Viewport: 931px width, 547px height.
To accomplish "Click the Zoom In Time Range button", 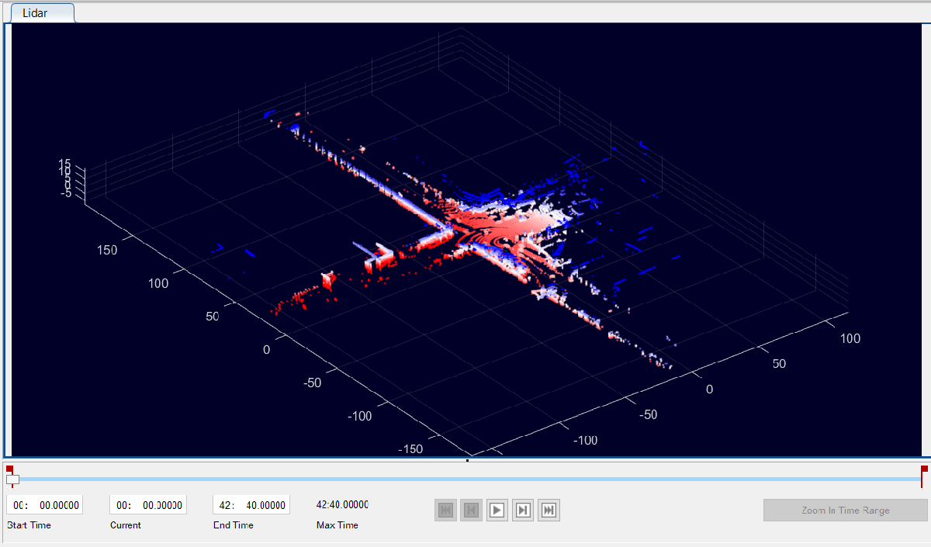I will point(846,511).
